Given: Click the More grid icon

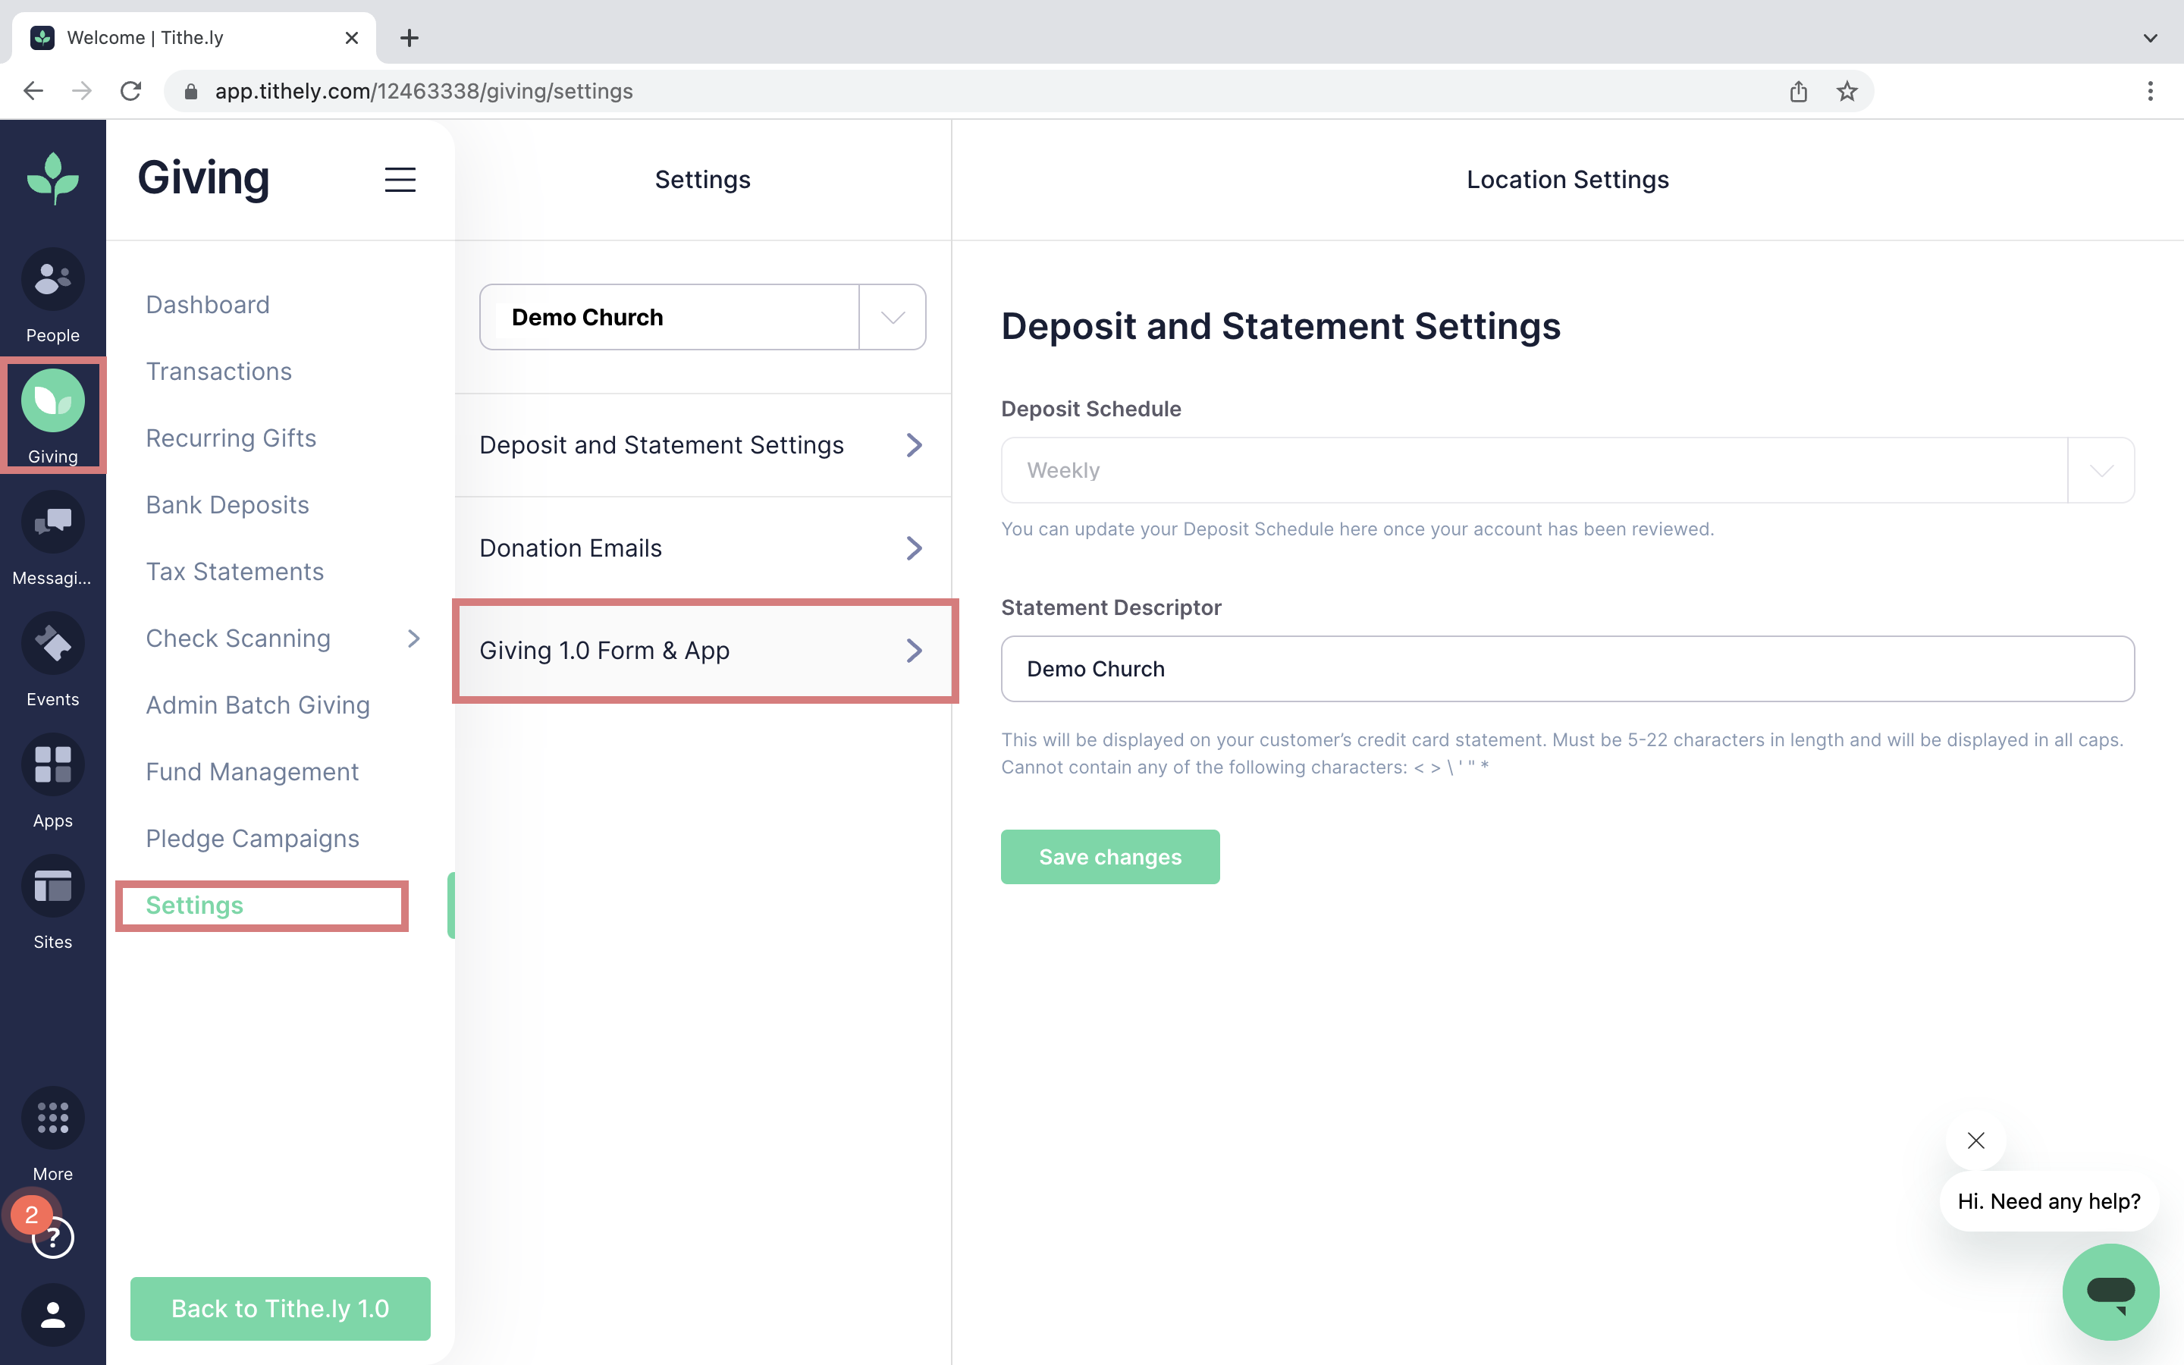Looking at the screenshot, I should click(x=52, y=1118).
